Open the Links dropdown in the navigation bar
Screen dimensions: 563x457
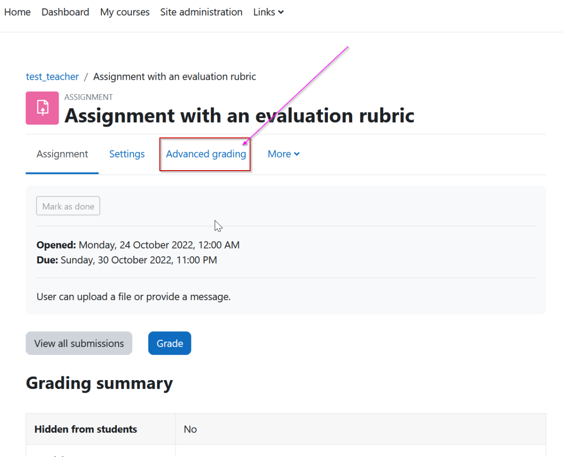pyautogui.click(x=268, y=12)
